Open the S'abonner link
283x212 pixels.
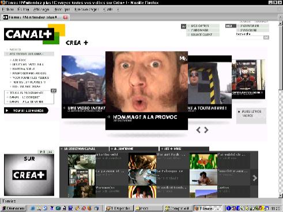199,30
